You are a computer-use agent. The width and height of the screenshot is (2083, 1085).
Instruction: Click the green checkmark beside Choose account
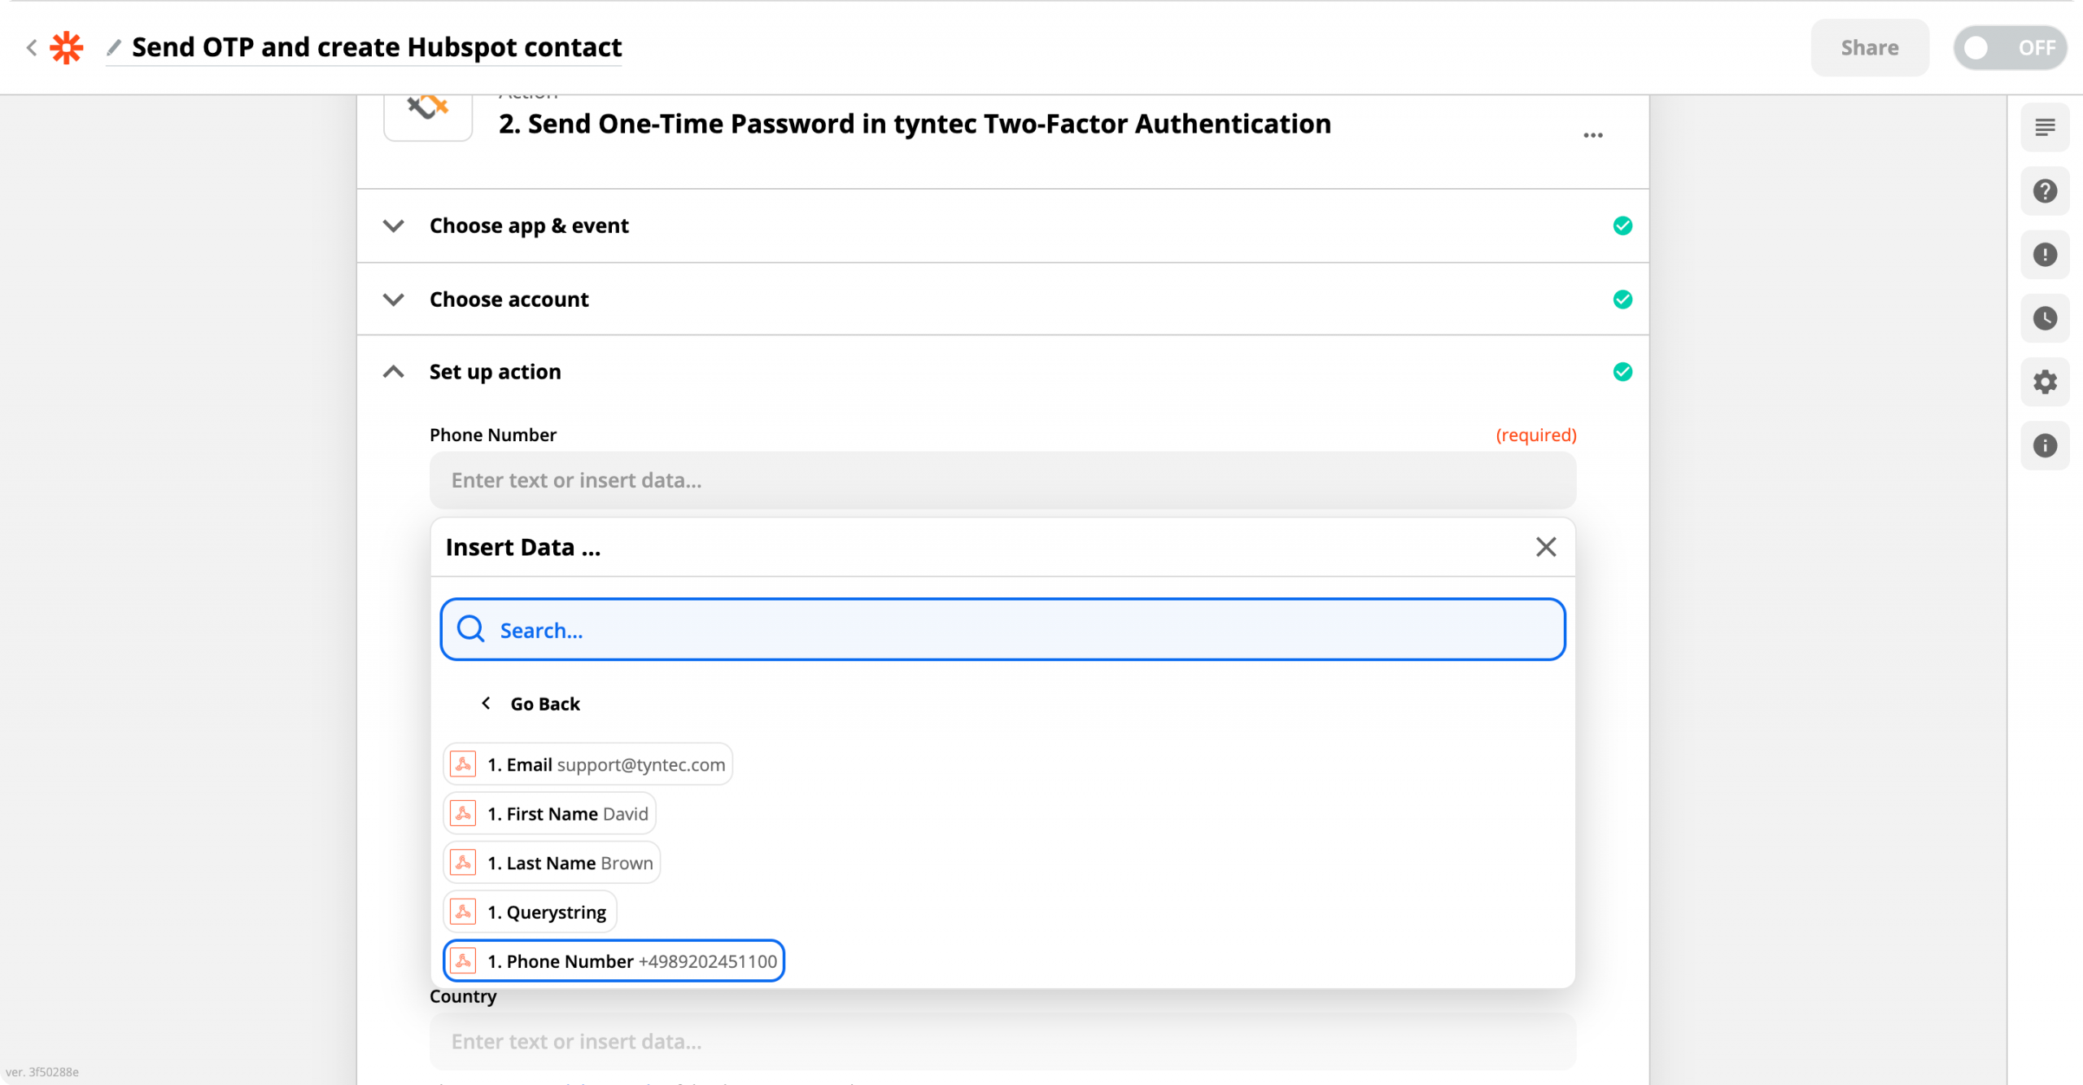click(x=1622, y=300)
